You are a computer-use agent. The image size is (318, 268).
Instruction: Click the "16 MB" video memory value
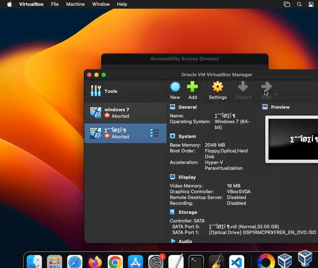(233, 186)
